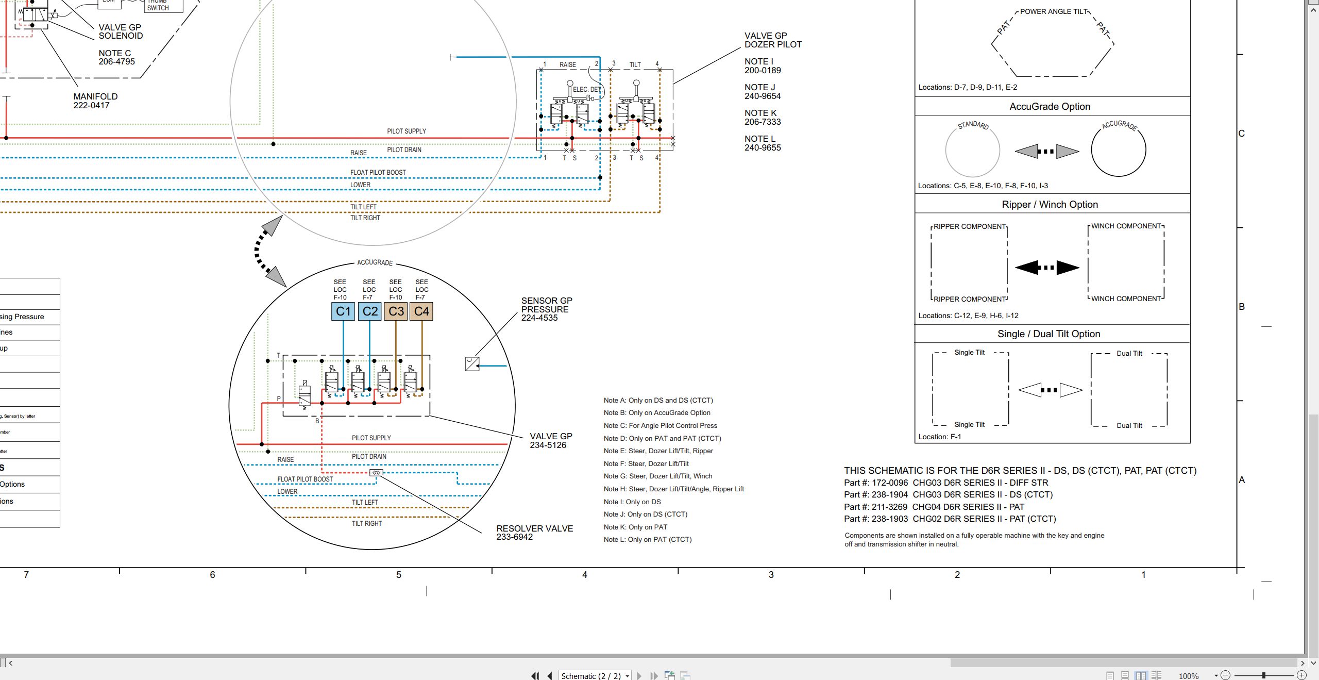Switch to two-page facing view
This screenshot has width=1319, height=680.
1141,675
